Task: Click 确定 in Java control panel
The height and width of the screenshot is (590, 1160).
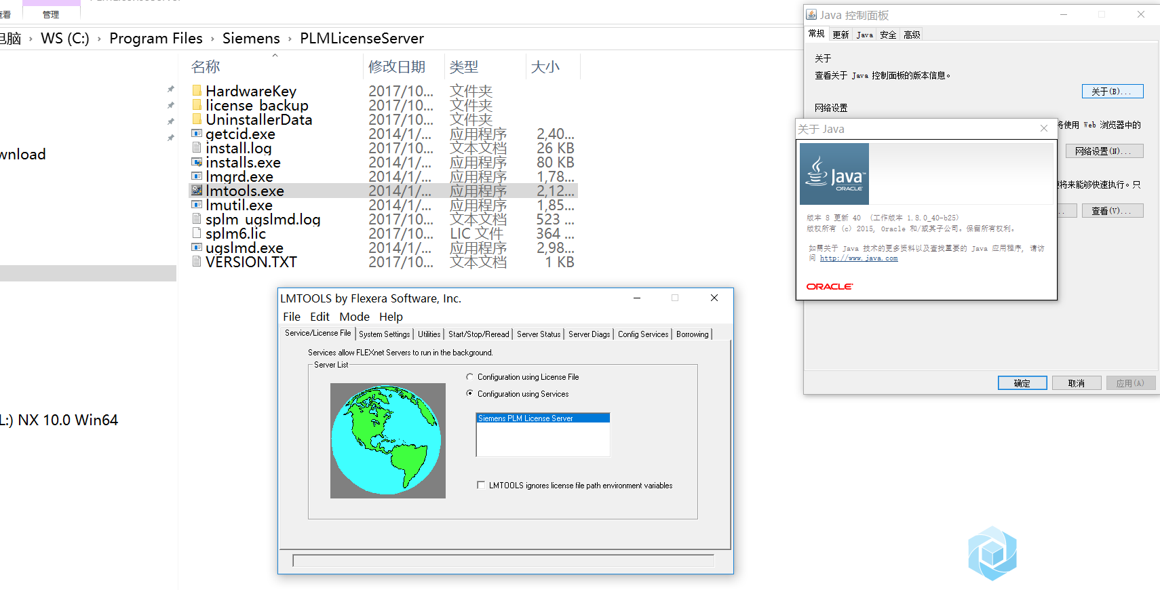Action: (x=1022, y=383)
